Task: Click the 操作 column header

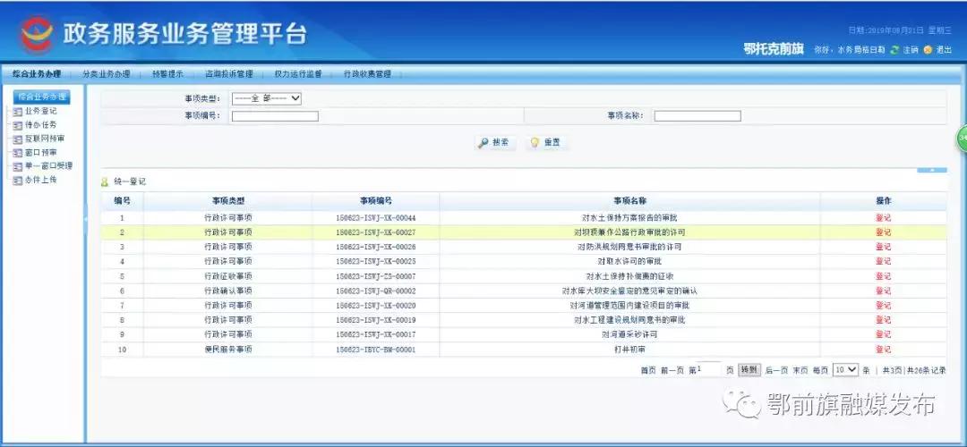Action: coord(883,201)
